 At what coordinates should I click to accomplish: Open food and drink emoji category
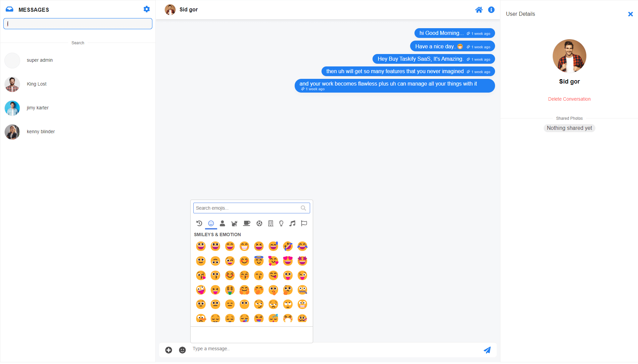point(247,223)
